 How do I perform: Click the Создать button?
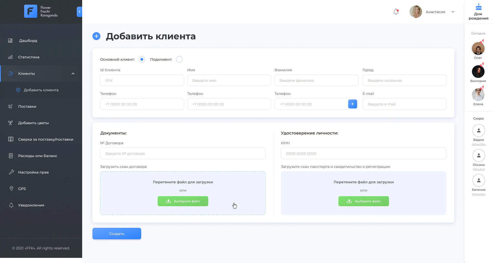[117, 234]
